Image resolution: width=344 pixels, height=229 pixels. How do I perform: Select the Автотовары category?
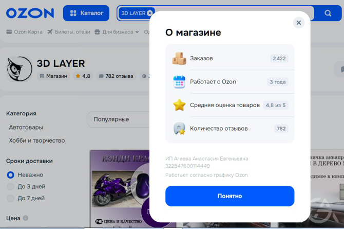point(26,128)
